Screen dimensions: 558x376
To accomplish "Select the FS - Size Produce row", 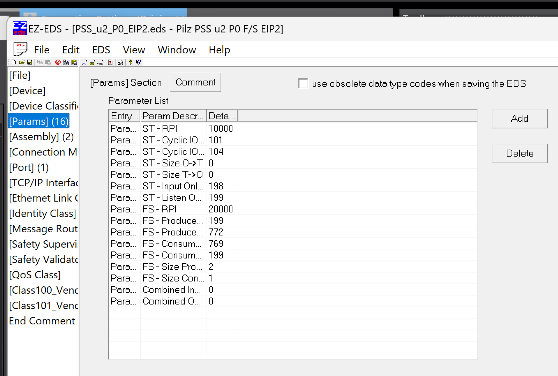I will [293, 266].
